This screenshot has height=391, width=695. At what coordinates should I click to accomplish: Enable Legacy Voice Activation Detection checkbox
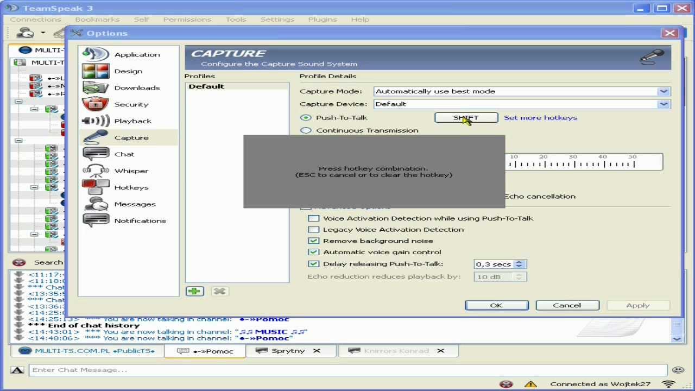coord(313,230)
